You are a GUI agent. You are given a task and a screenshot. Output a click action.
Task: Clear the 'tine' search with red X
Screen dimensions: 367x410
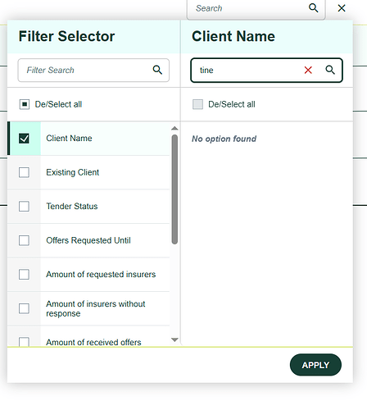click(308, 71)
